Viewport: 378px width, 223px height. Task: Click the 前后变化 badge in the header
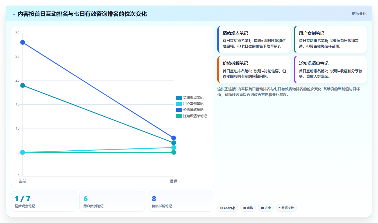pos(359,13)
